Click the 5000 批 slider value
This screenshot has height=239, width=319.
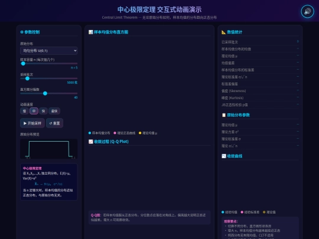click(72, 83)
